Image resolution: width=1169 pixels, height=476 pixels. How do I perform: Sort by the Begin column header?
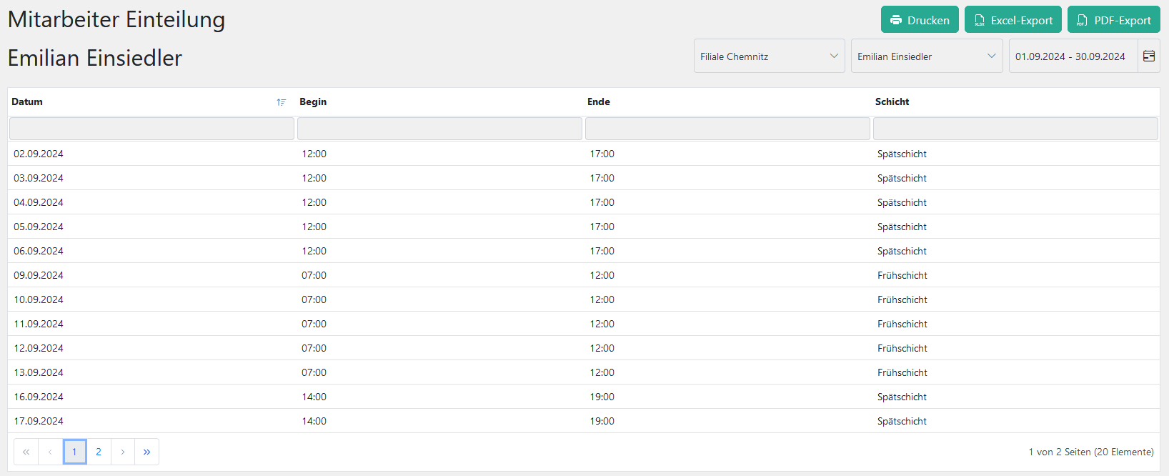click(x=313, y=101)
